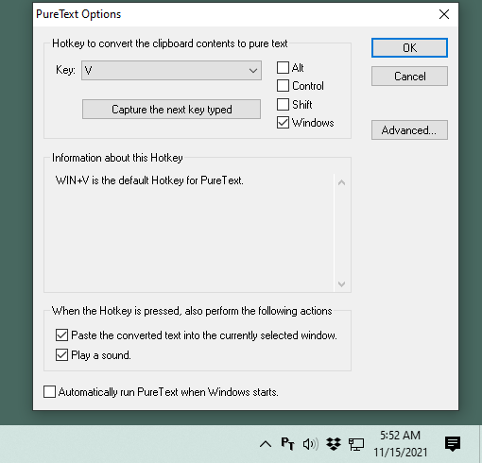Uncheck the Play a sound option
This screenshot has height=463, width=482.
pyautogui.click(x=61, y=355)
